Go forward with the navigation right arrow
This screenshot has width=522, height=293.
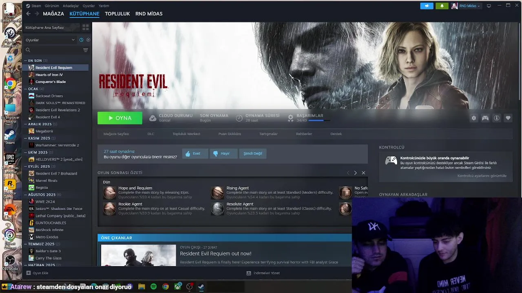[37, 14]
